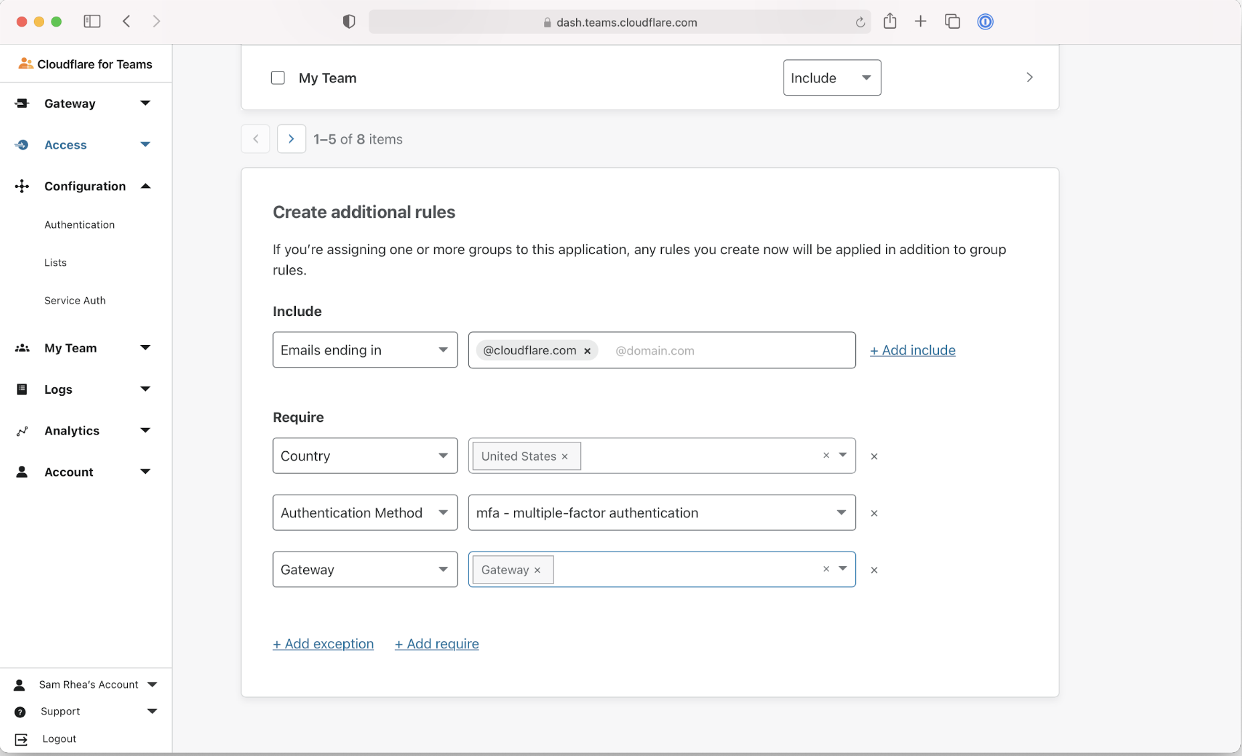Viewport: 1242px width, 756px height.
Task: Click the Access sidebar icon
Action: (x=21, y=144)
